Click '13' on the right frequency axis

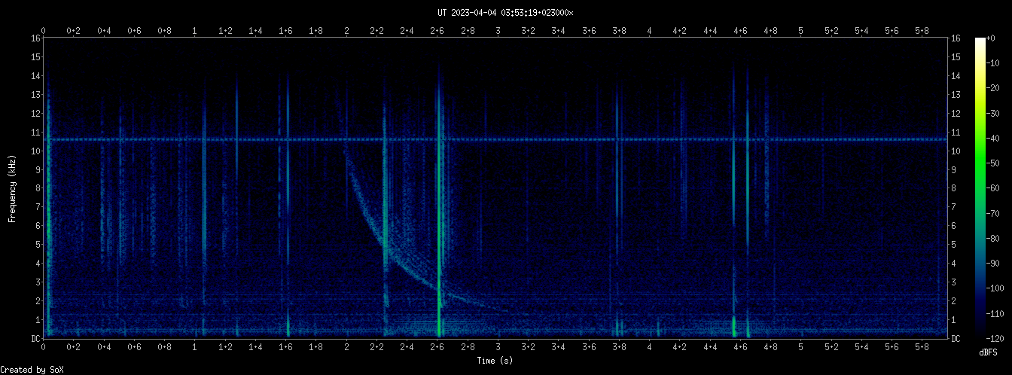point(956,94)
